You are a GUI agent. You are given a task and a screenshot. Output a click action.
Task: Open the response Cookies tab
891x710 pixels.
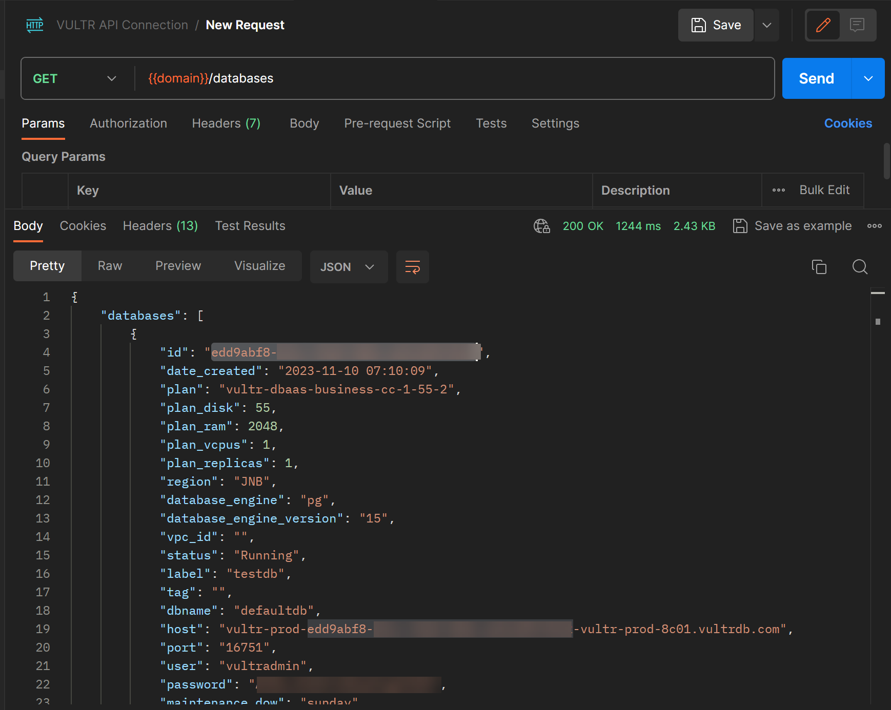coord(83,226)
